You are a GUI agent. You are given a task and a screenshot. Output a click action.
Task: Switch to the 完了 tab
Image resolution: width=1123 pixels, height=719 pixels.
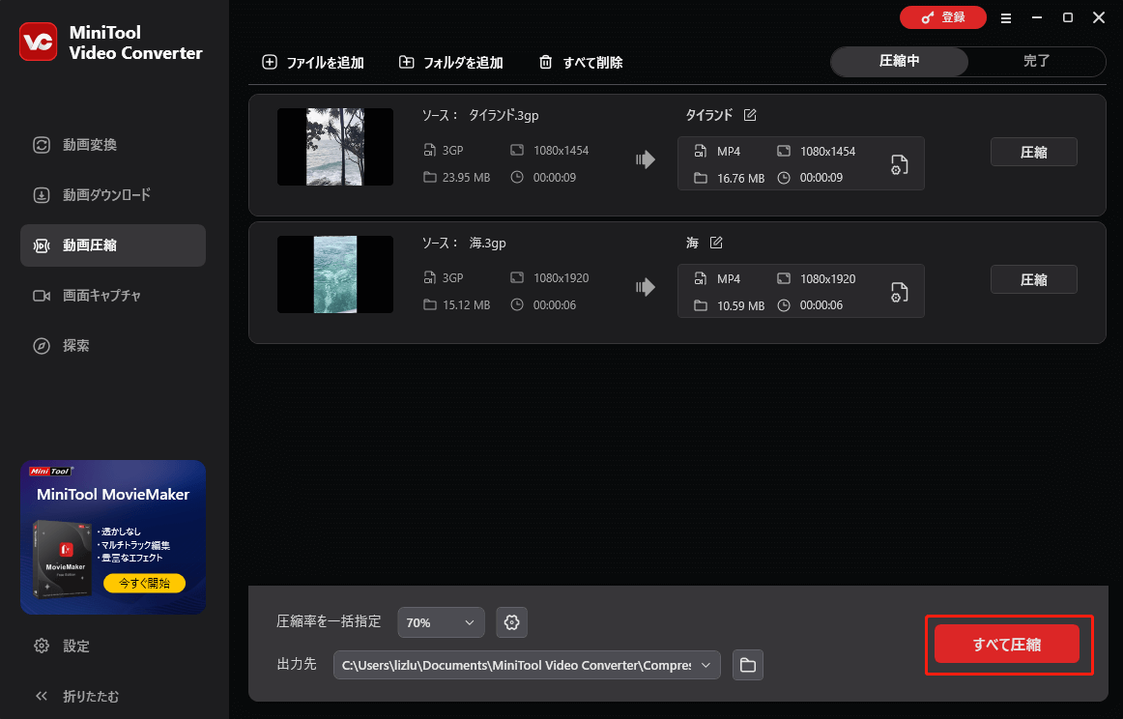point(1036,62)
